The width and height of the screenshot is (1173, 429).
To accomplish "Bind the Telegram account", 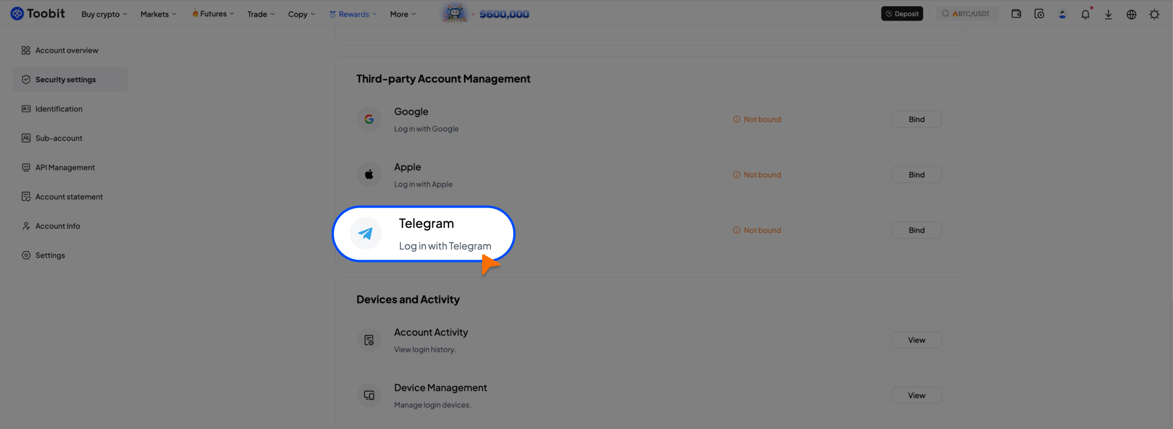I will point(916,230).
